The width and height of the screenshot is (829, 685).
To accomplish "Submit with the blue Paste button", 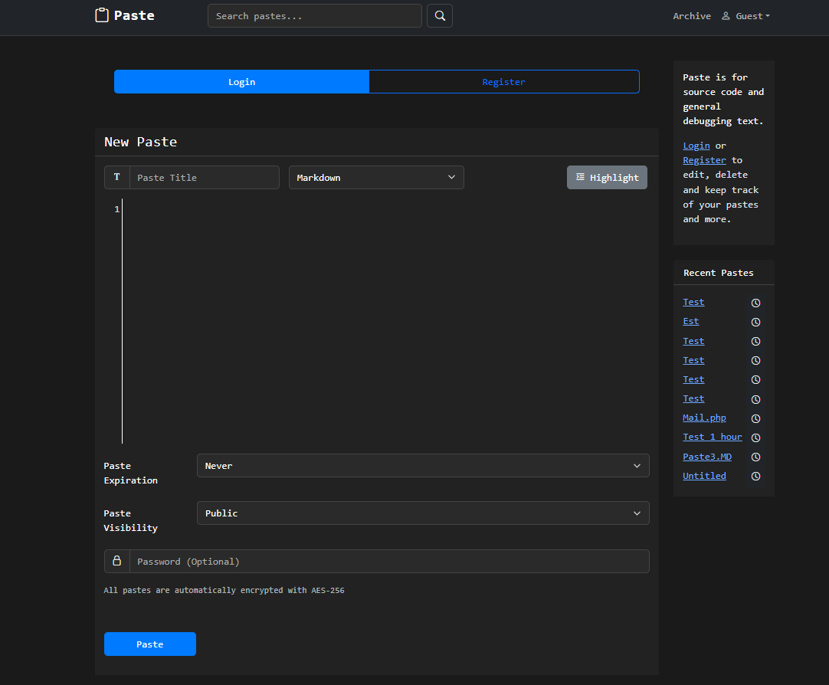I will coord(149,644).
